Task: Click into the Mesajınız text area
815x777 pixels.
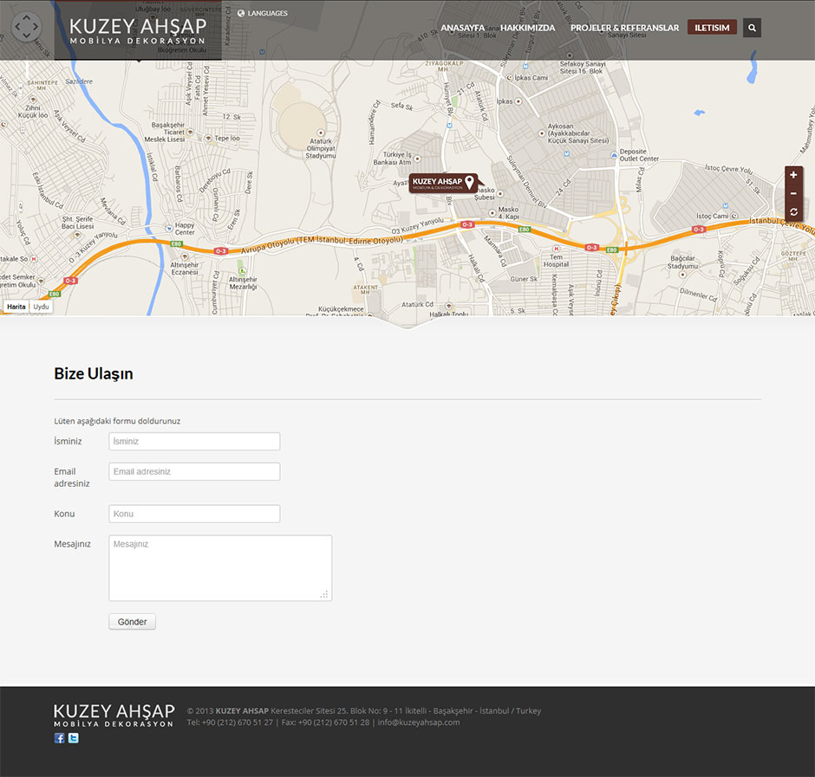Action: tap(220, 568)
